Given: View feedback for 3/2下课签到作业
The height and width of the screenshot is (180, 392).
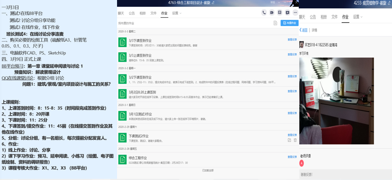Looking at the screenshot, I should click(x=292, y=76).
